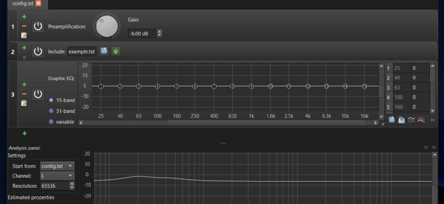Grab Graphic EQ resize grip corner
444x204 pixels.
[x=383, y=124]
